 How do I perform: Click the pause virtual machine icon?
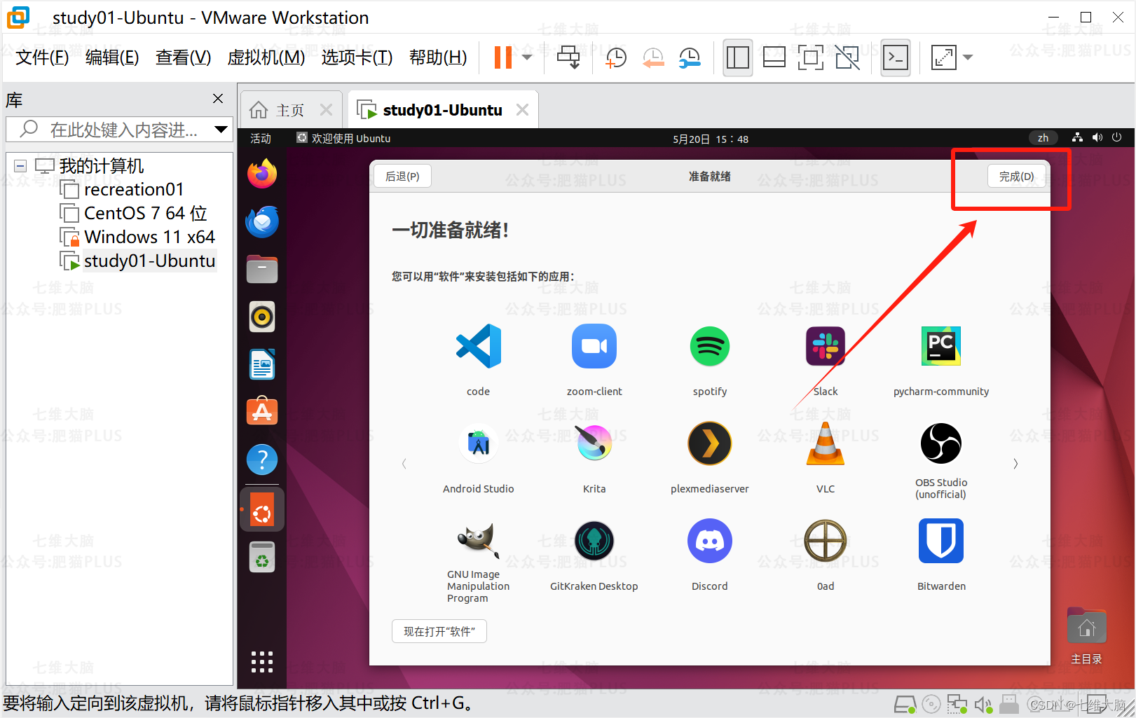tap(503, 57)
